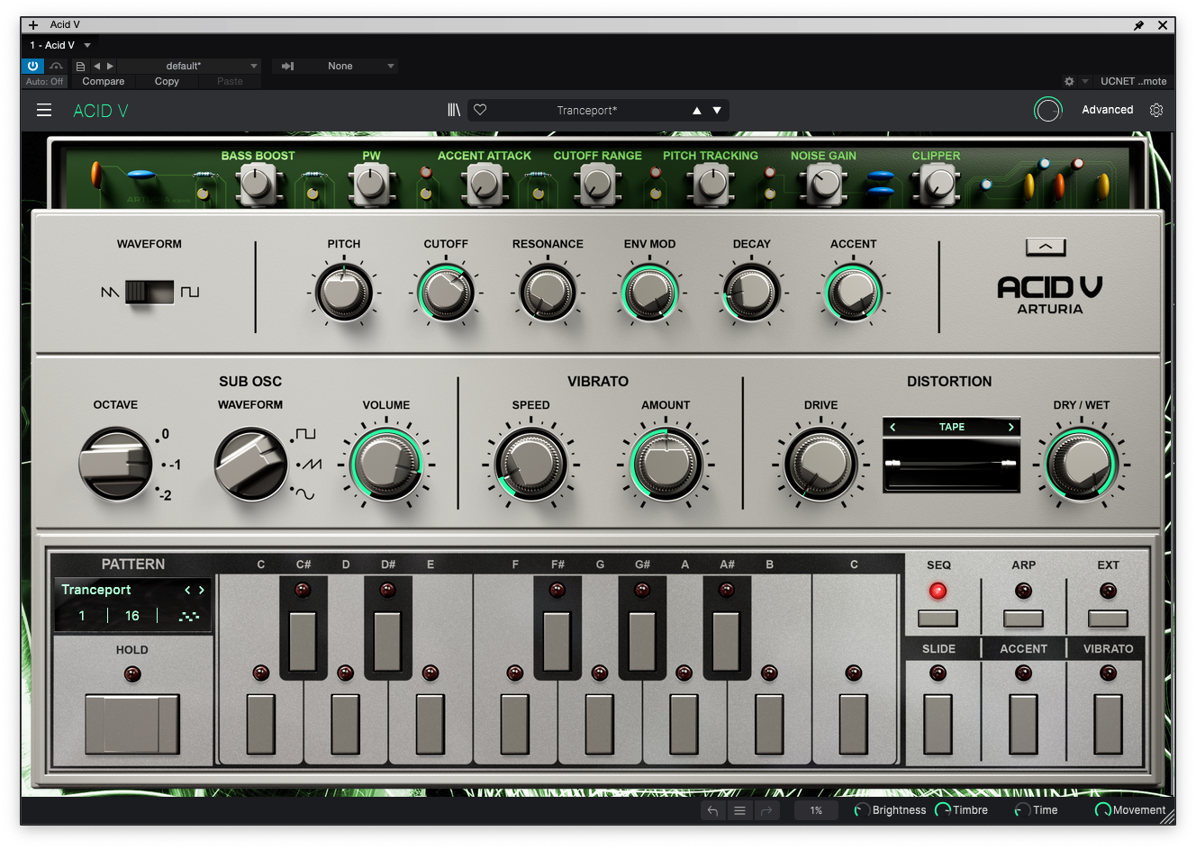Screen dimensions: 1196x849
Task: Toggle the main oscillator waveform switch
Action: pyautogui.click(x=149, y=292)
